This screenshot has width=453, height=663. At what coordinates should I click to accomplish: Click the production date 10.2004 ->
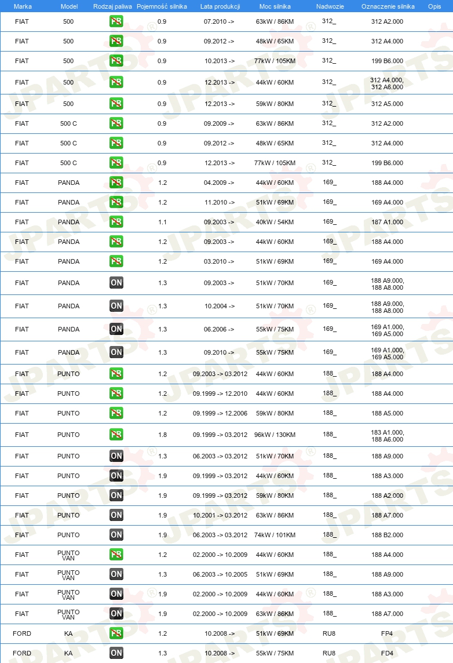220,305
